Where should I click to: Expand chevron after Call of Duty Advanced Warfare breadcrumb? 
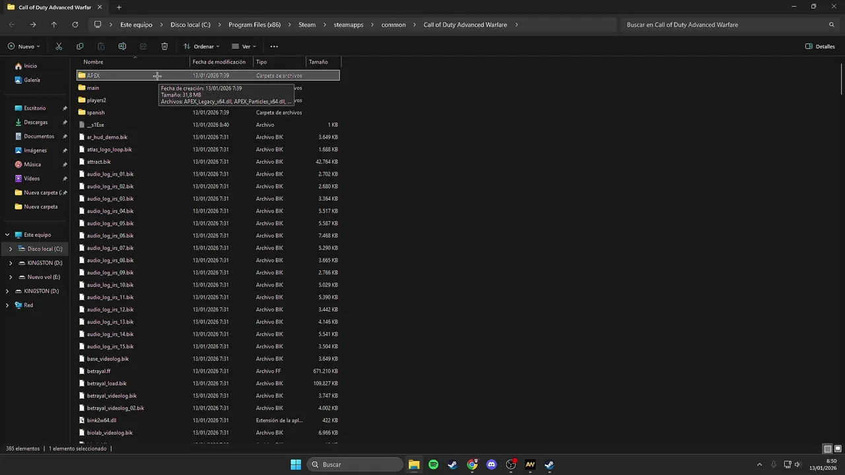tap(516, 24)
